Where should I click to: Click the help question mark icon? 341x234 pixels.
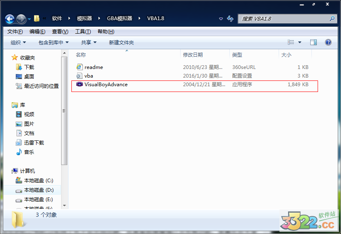click(328, 42)
